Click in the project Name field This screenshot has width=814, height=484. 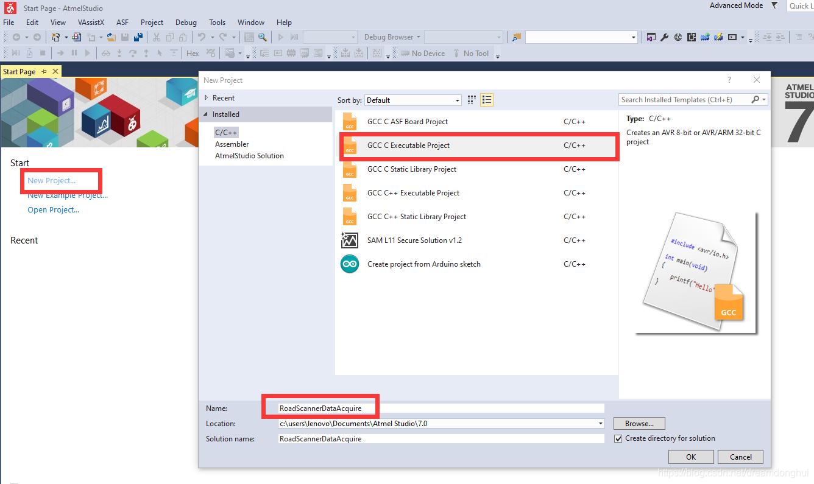coord(441,408)
